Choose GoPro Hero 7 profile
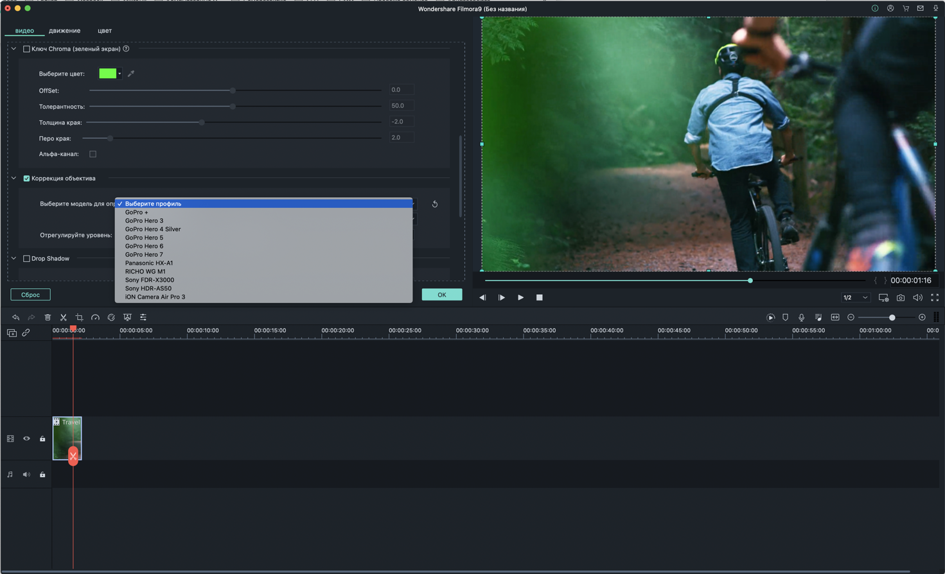945x574 pixels. (x=263, y=255)
